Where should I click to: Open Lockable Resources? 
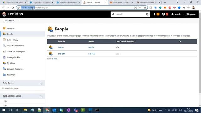(15, 69)
